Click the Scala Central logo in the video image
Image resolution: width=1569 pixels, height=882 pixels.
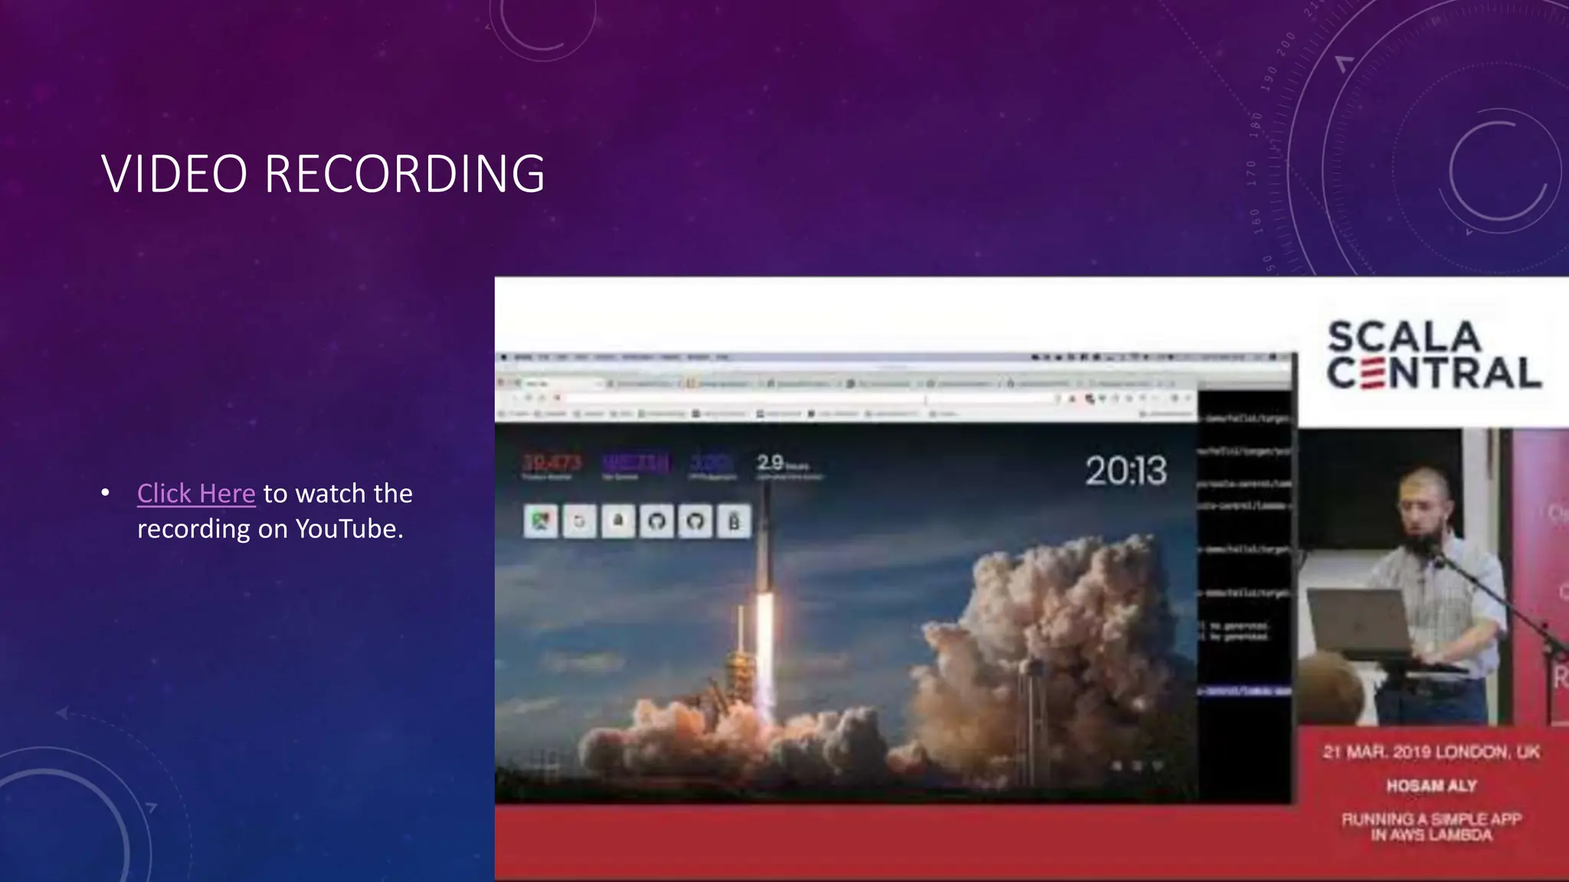tap(1433, 355)
